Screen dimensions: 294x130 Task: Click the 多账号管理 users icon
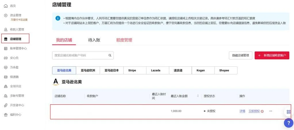pos(6,96)
